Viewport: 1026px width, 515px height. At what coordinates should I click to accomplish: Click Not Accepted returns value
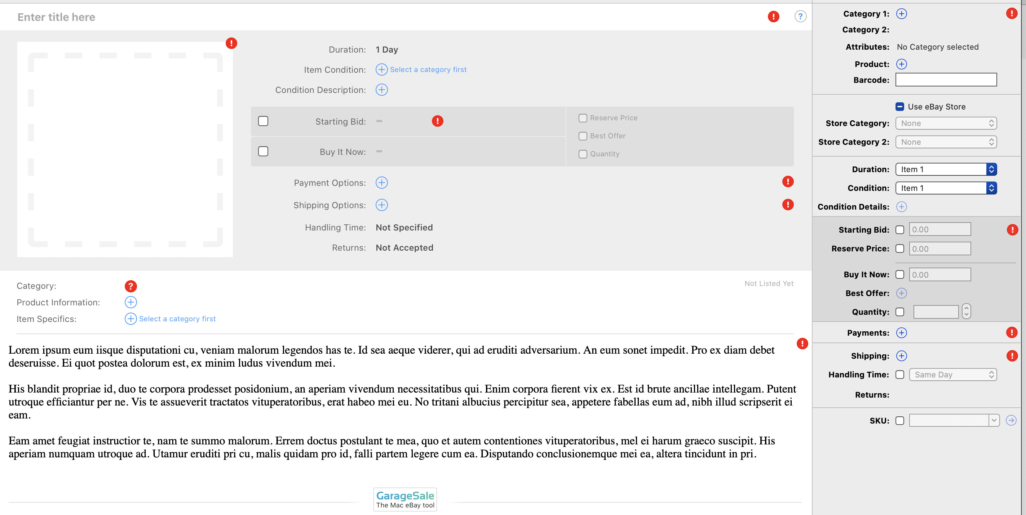point(404,247)
